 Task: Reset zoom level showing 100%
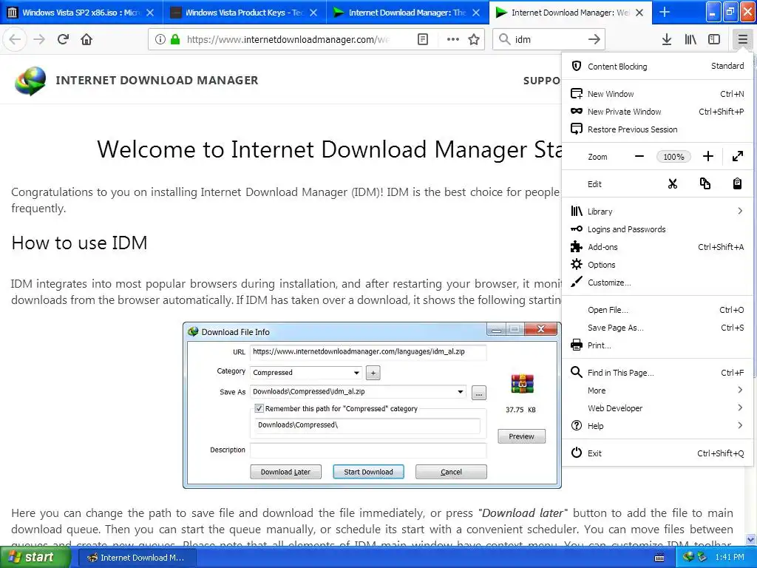pyautogui.click(x=673, y=157)
